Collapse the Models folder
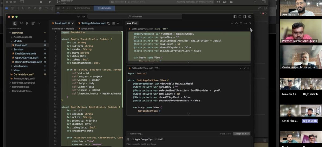The width and height of the screenshot is (322, 147). click(x=12, y=41)
